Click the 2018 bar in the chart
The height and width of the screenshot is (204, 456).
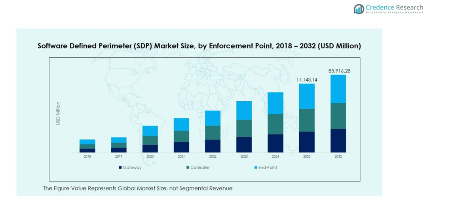click(x=87, y=146)
